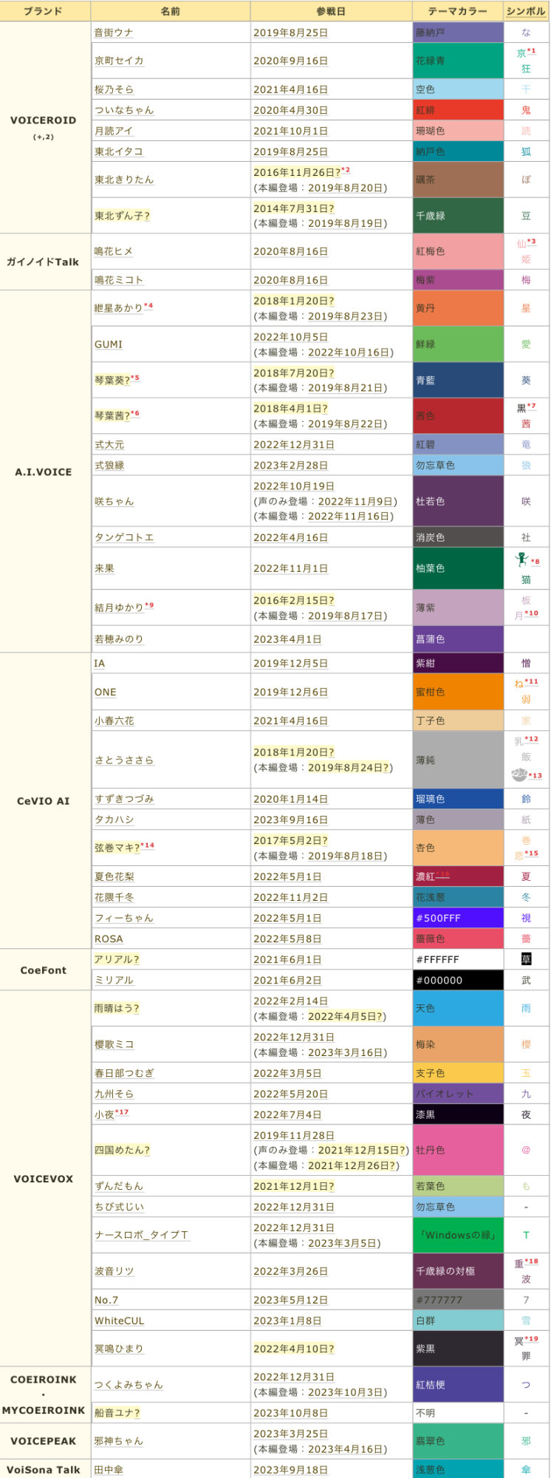Click the A.I.VOICE brand cell
This screenshot has width=551, height=1478.
44,471
